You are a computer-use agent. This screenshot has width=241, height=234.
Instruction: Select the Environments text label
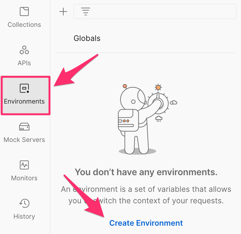pos(24,101)
